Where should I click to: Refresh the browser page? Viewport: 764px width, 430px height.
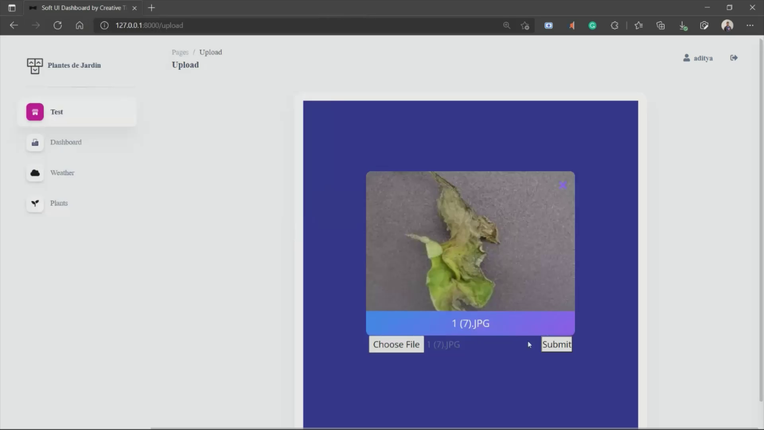(x=58, y=25)
